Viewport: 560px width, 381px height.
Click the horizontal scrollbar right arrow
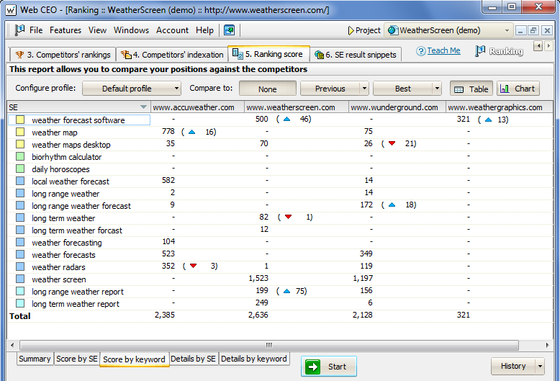(x=547, y=345)
